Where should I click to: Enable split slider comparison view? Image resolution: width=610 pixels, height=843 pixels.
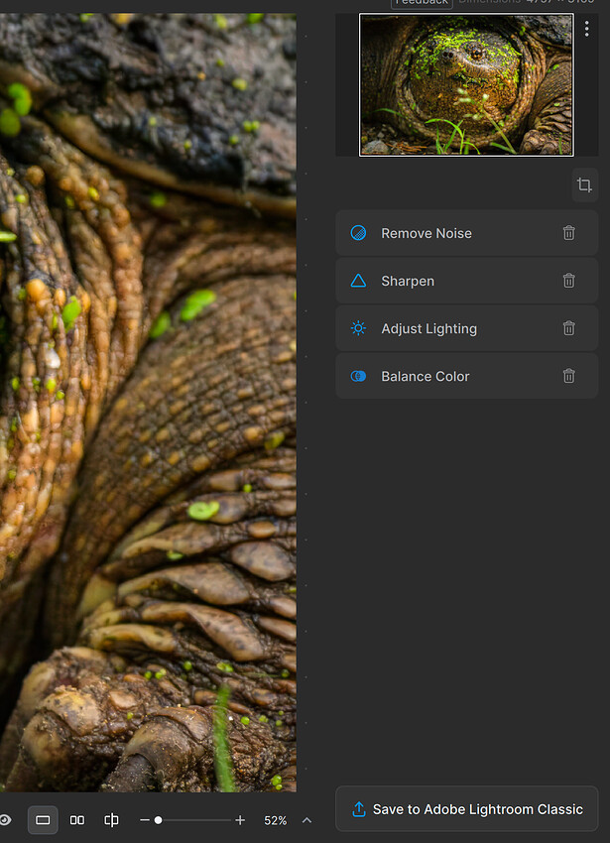(x=111, y=820)
